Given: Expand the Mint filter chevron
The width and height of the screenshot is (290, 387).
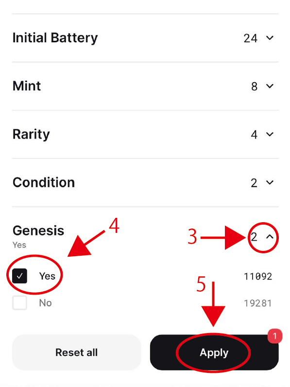Looking at the screenshot, I should [x=270, y=86].
